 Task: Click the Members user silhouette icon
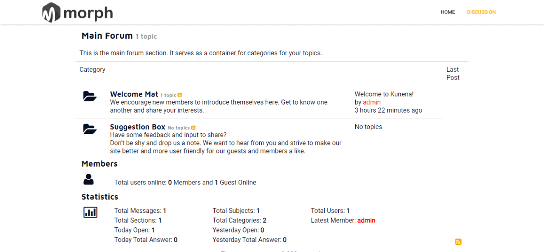(x=88, y=179)
